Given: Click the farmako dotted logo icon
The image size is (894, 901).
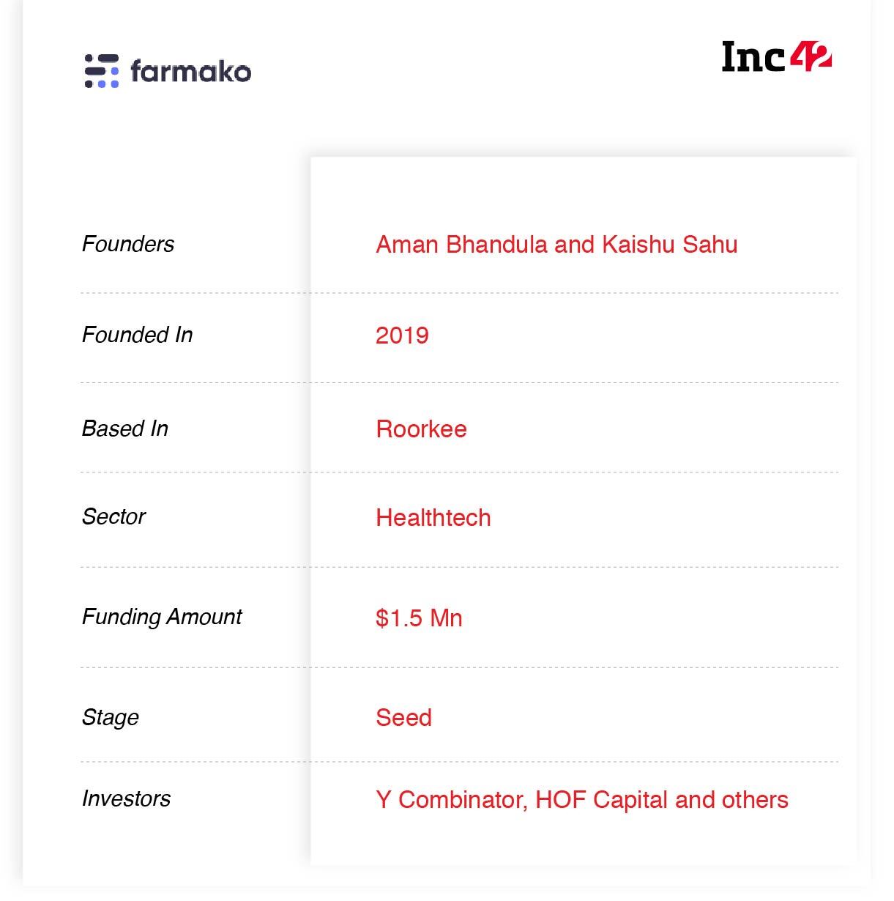Looking at the screenshot, I should pos(101,71).
